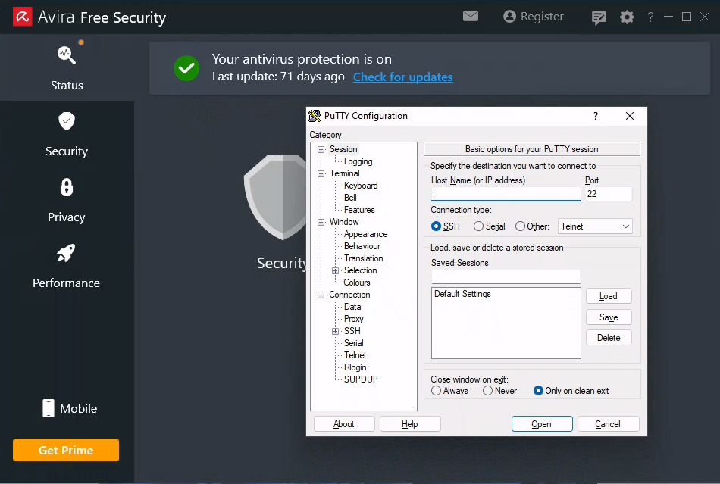Select Logging in the category tree

pos(358,161)
